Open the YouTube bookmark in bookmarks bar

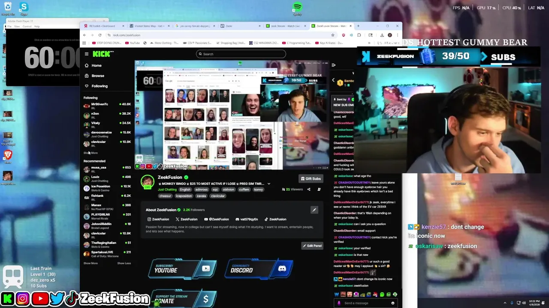coord(133,43)
